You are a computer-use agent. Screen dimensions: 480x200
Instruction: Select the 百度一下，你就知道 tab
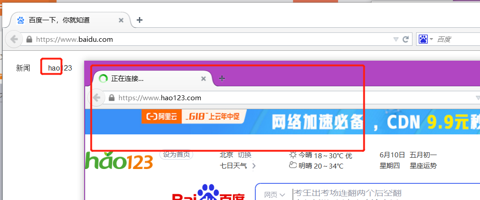tap(70, 21)
